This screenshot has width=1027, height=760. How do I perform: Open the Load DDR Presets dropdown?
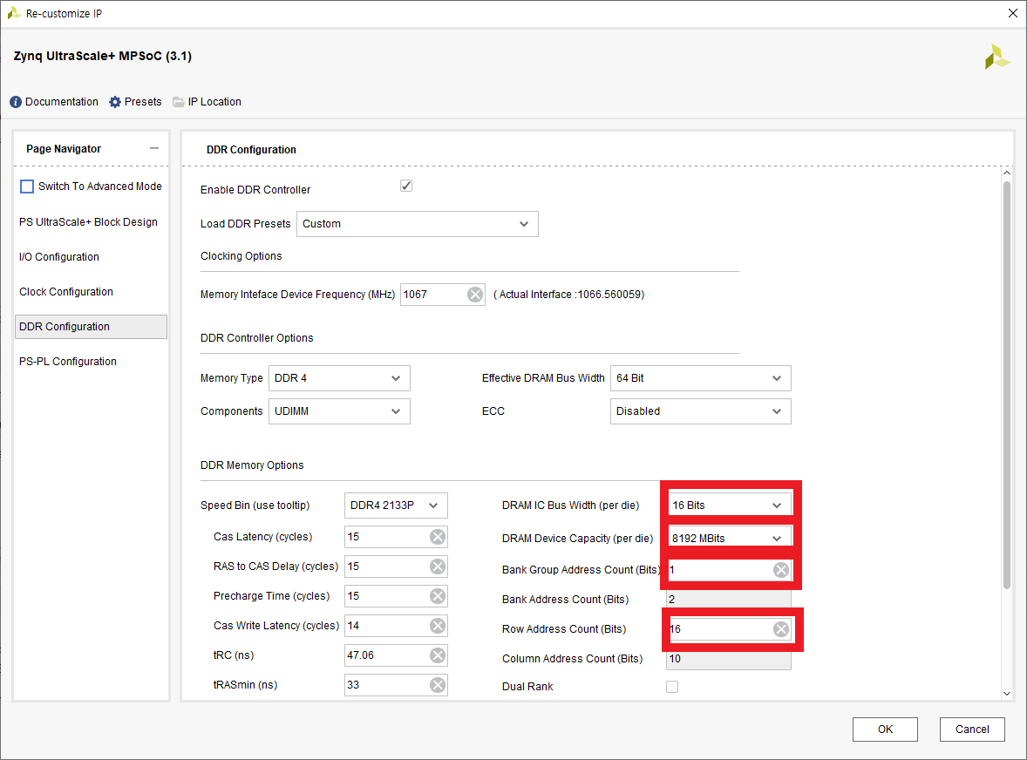pyautogui.click(x=418, y=224)
